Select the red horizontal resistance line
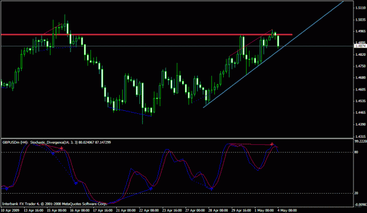Screen dimensions: 367x213 pos(147,35)
